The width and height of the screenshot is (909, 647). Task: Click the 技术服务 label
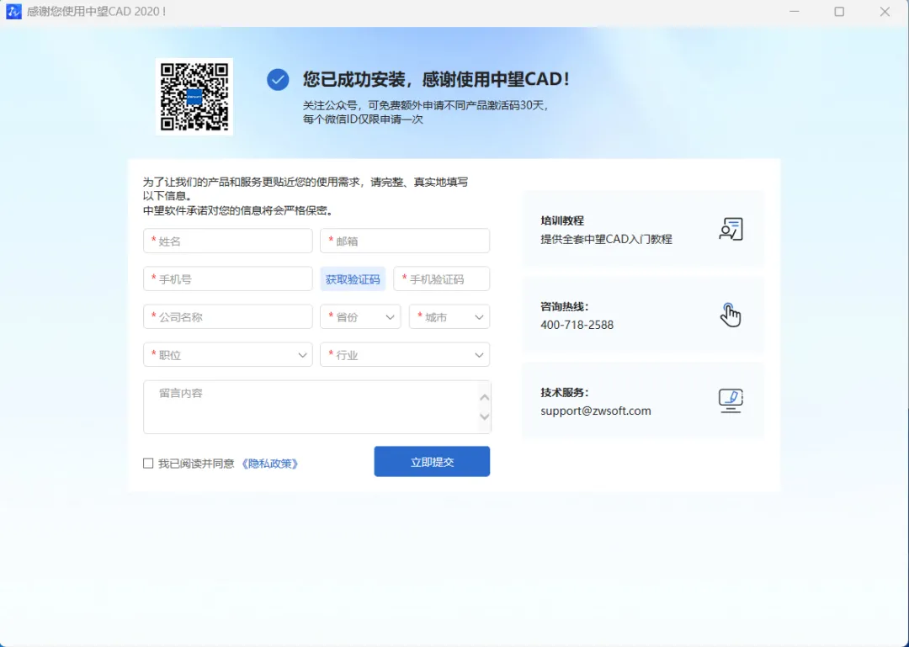tap(564, 392)
